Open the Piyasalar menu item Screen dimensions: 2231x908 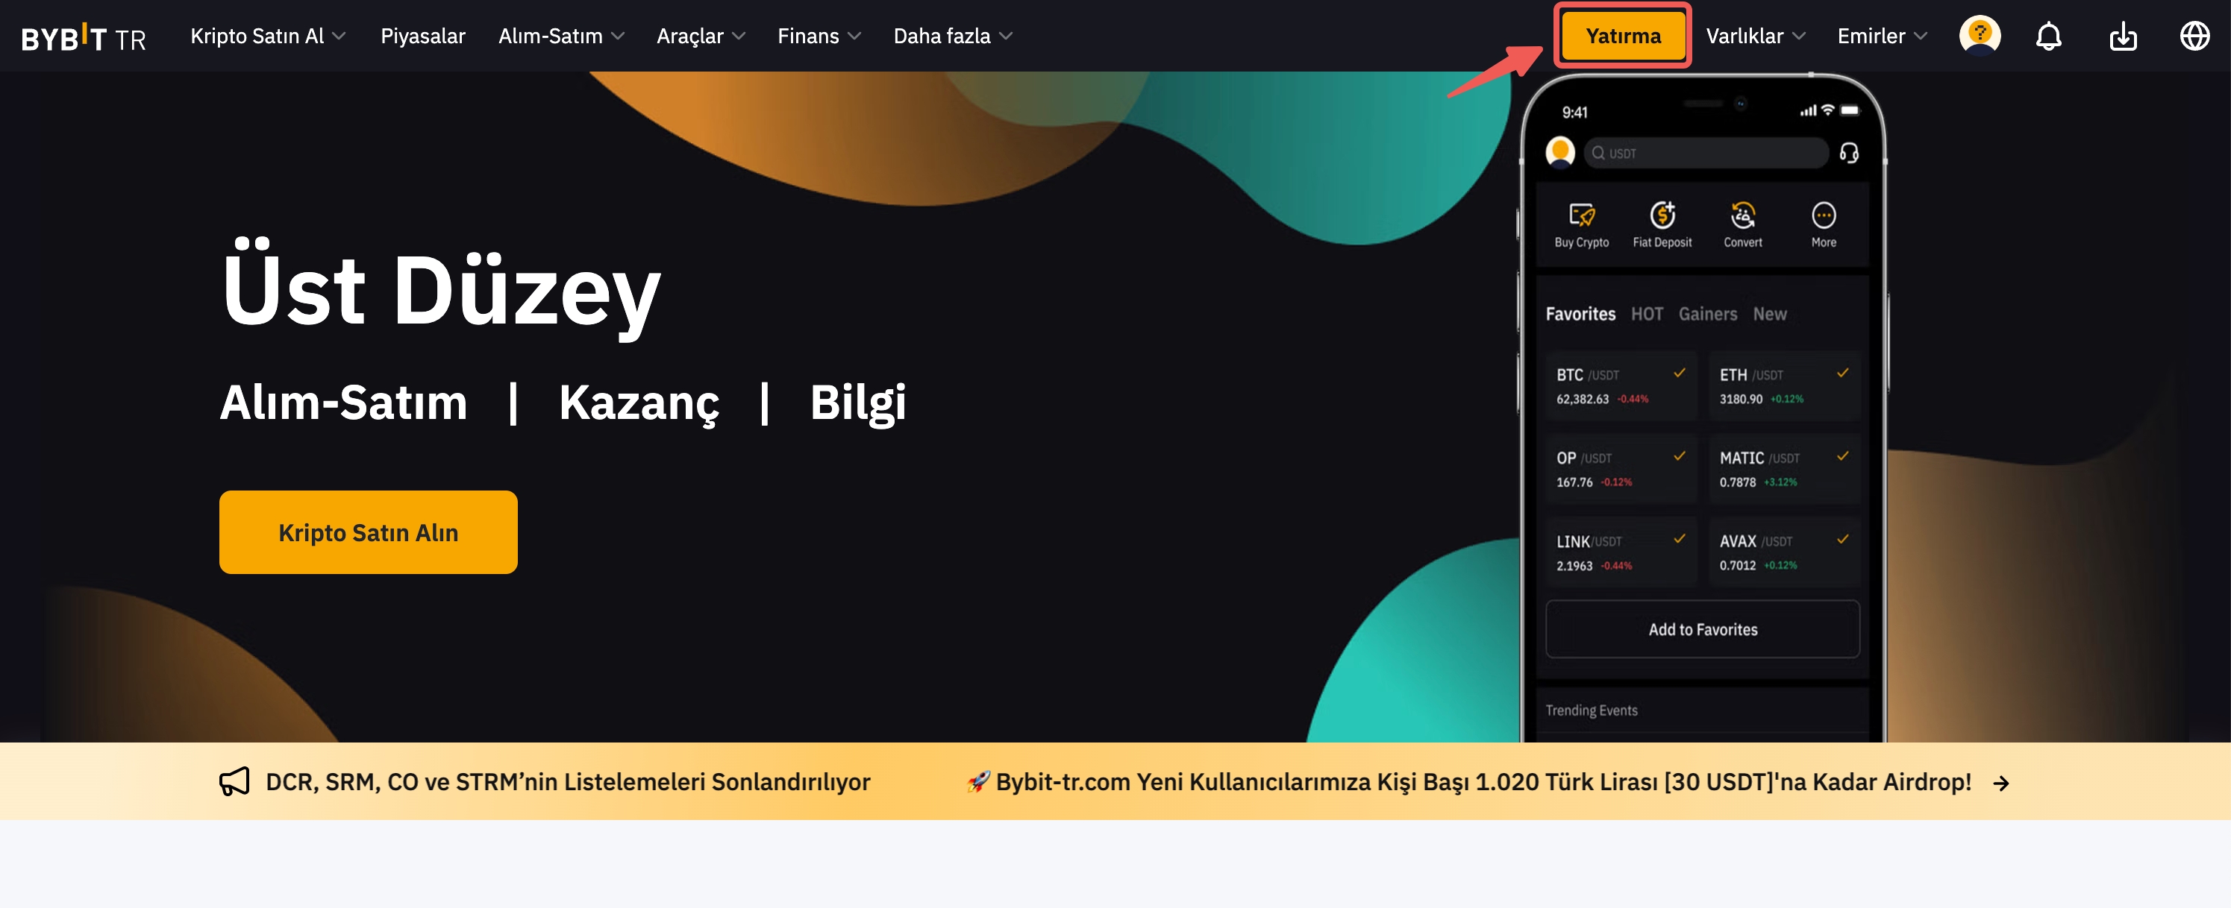422,37
